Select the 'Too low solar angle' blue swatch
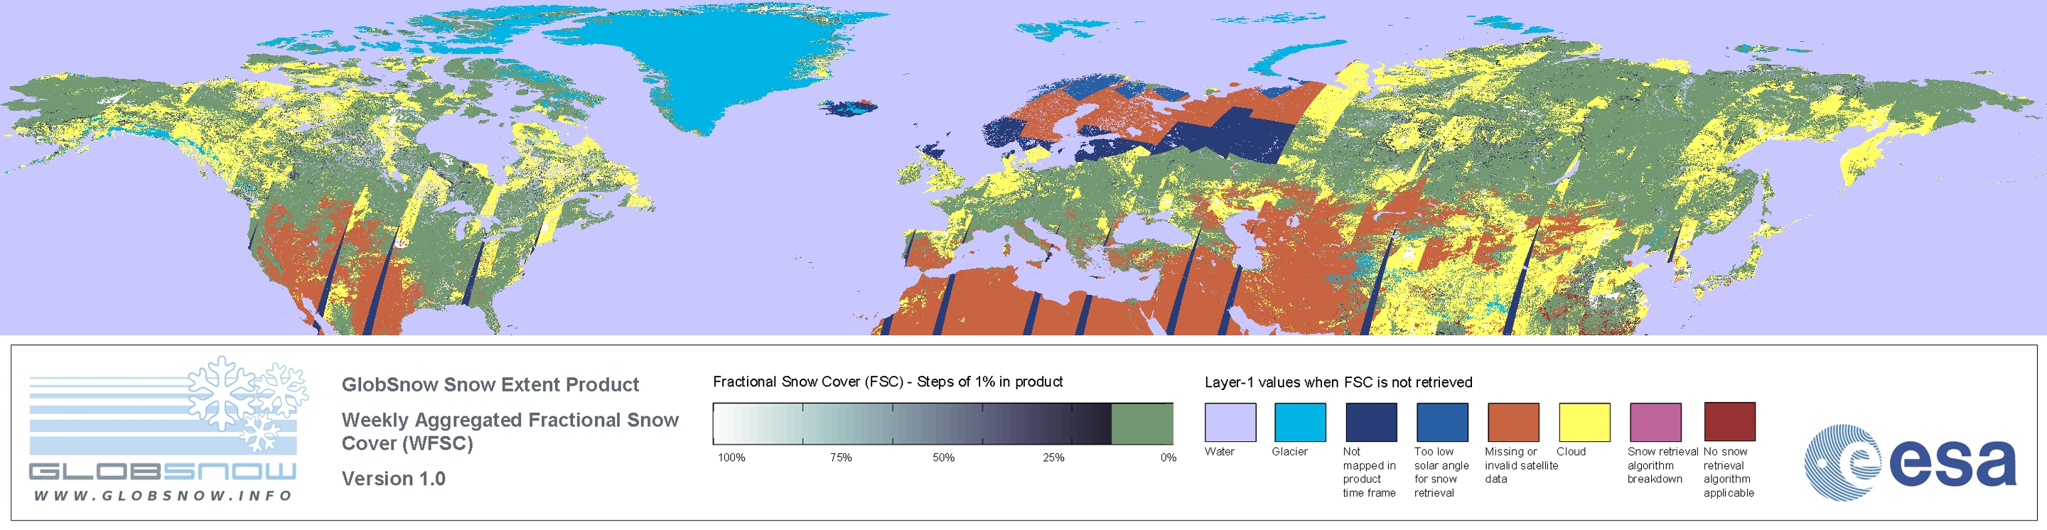The height and width of the screenshot is (530, 2047). 1441,422
